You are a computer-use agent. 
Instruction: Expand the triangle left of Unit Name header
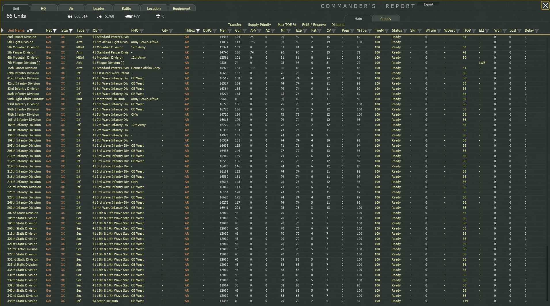(2, 30)
